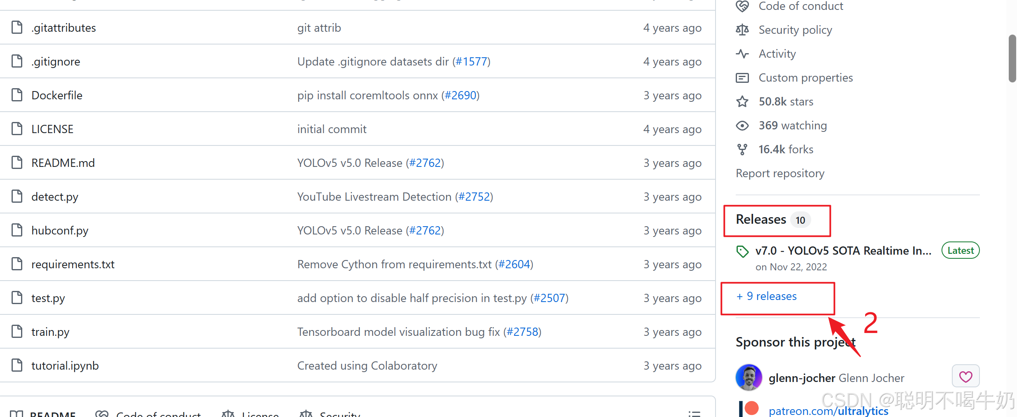Click the stars star icon
This screenshot has width=1017, height=417.
point(742,101)
